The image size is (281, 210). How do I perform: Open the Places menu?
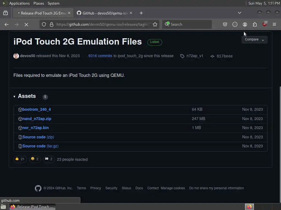click(38, 3)
